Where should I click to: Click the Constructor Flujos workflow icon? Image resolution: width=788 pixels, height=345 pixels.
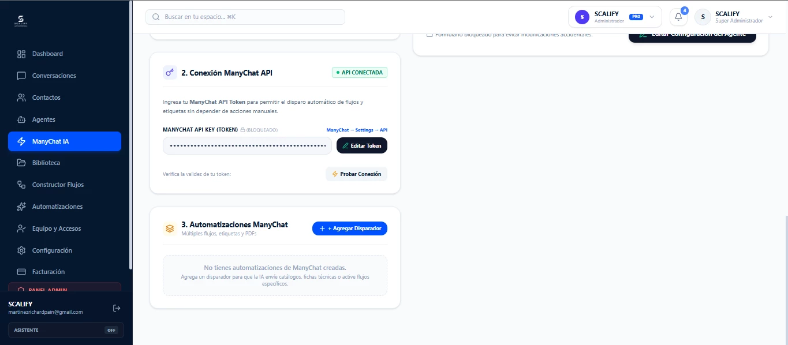click(21, 185)
